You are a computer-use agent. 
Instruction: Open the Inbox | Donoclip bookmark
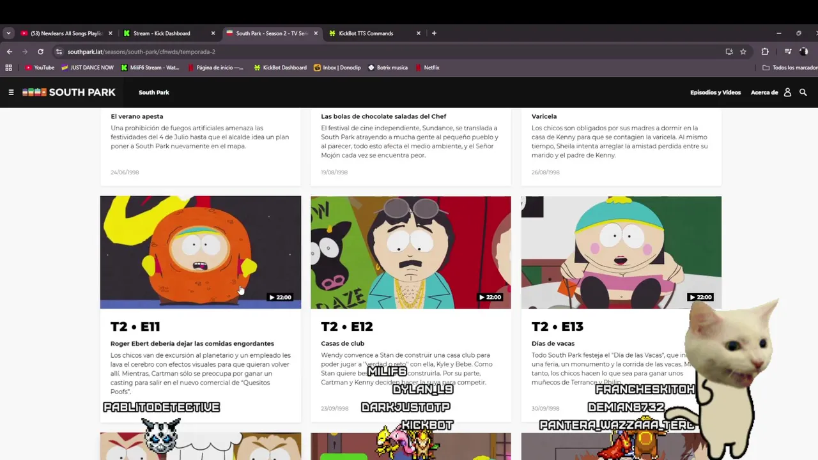tap(337, 68)
